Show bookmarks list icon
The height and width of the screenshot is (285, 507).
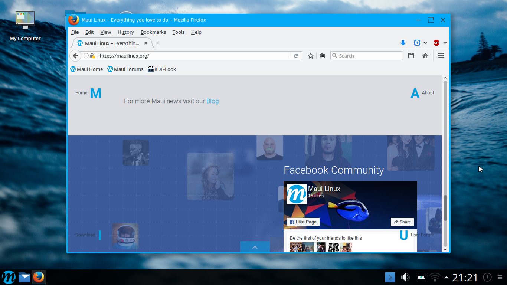coord(322,56)
